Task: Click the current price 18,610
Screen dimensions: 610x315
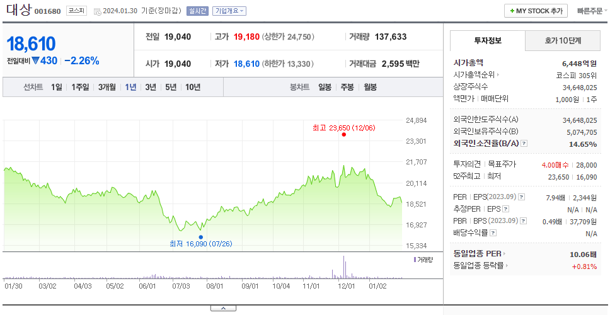Action: pyautogui.click(x=31, y=43)
